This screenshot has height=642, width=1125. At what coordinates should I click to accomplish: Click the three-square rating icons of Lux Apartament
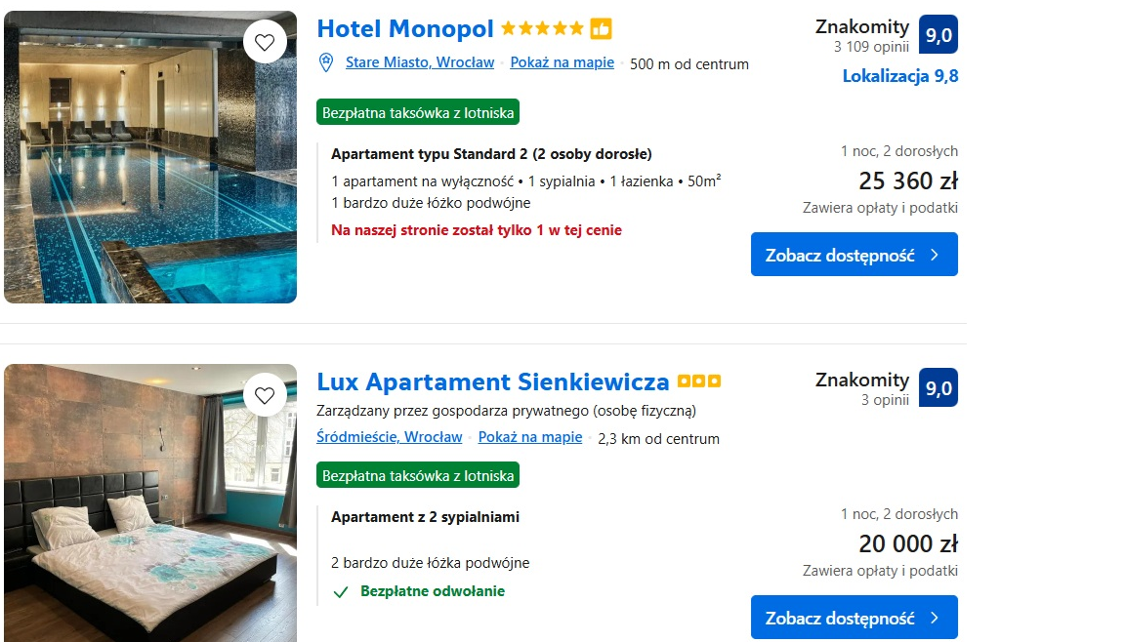699,381
